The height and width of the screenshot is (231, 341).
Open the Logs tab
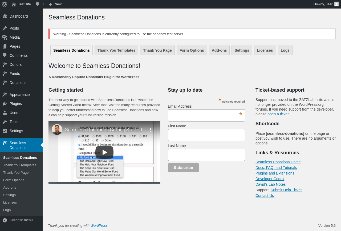coord(285,50)
